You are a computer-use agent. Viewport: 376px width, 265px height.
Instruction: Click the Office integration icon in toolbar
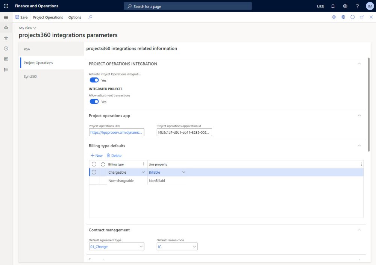click(343, 17)
